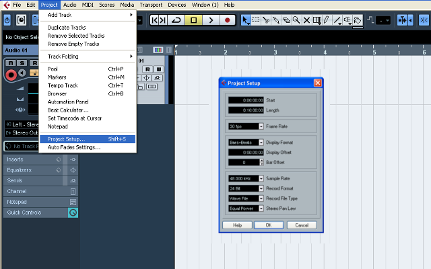Click OK in Project Setup dialog
This screenshot has width=431, height=269.
click(269, 225)
